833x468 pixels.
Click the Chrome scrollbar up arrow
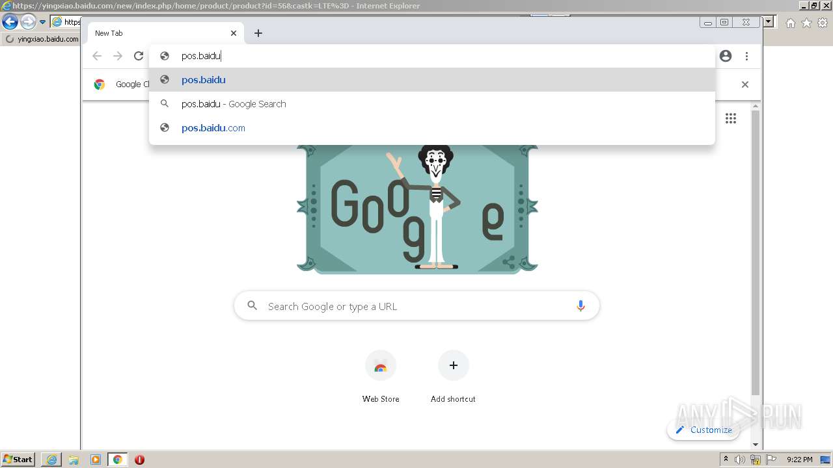click(756, 105)
